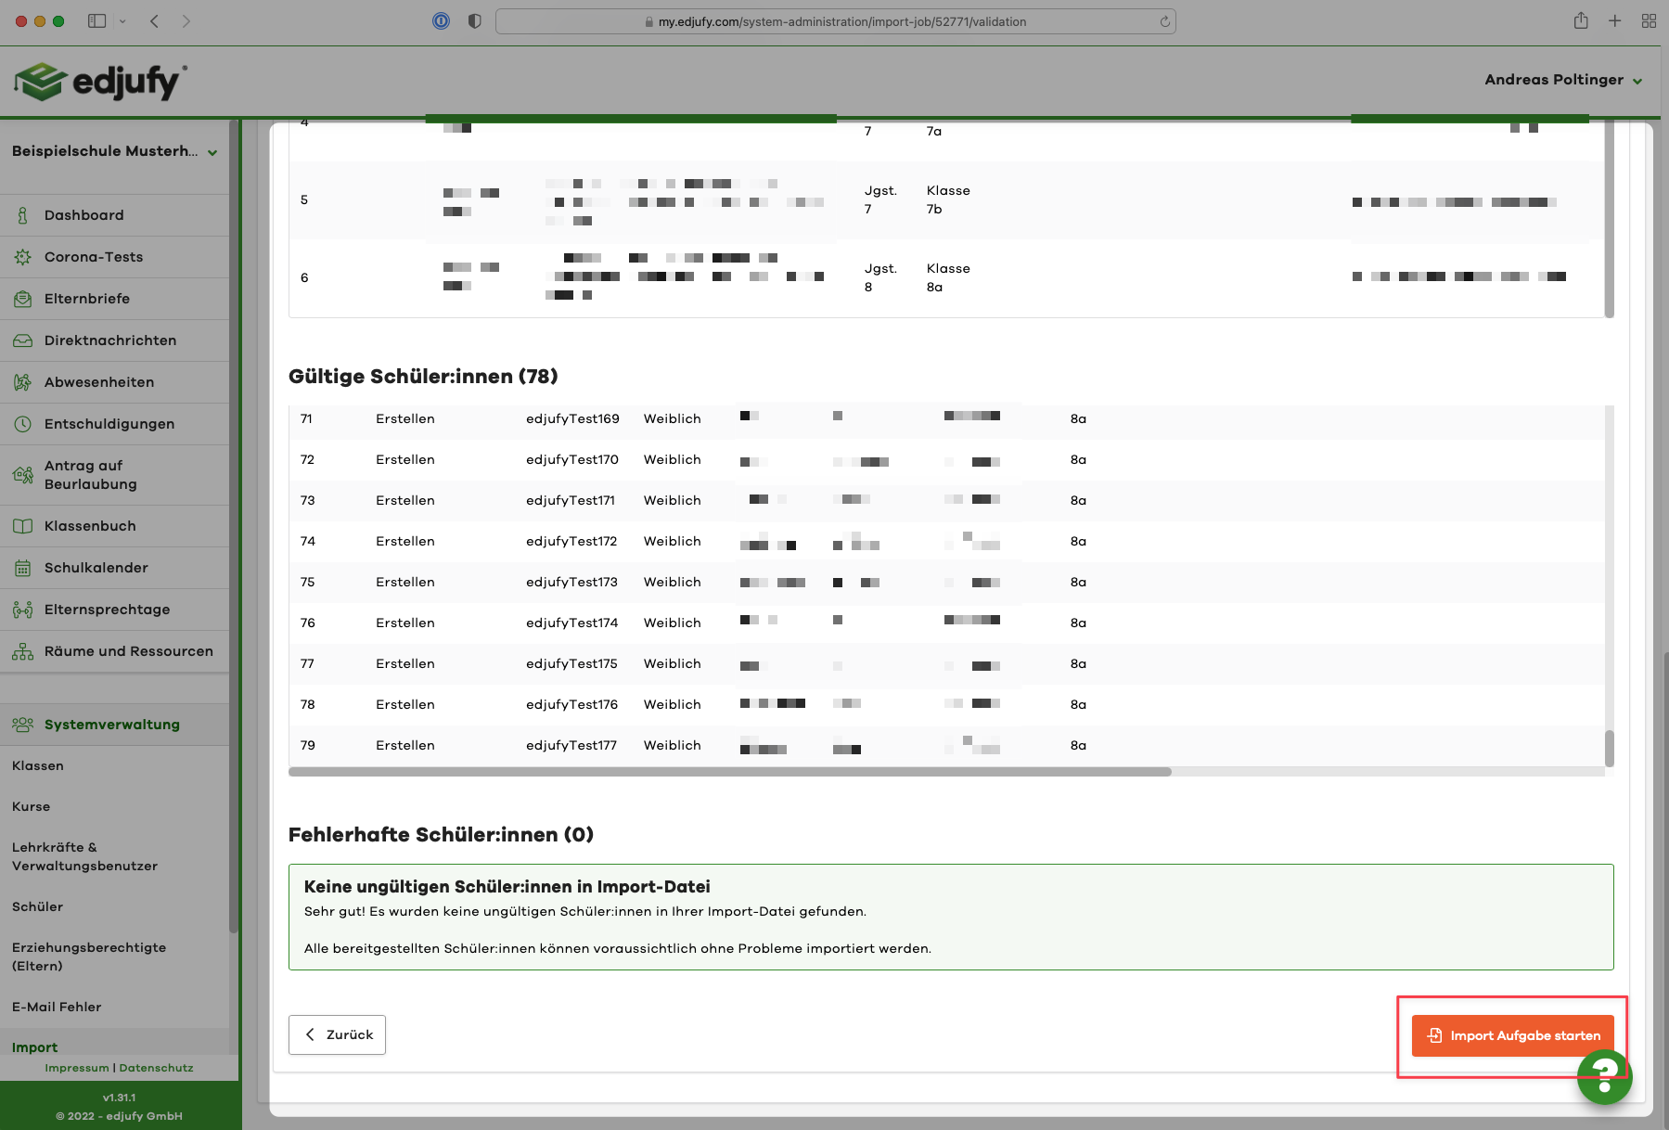
Task: Click the Elternbriefe envelope icon
Action: (x=22, y=299)
